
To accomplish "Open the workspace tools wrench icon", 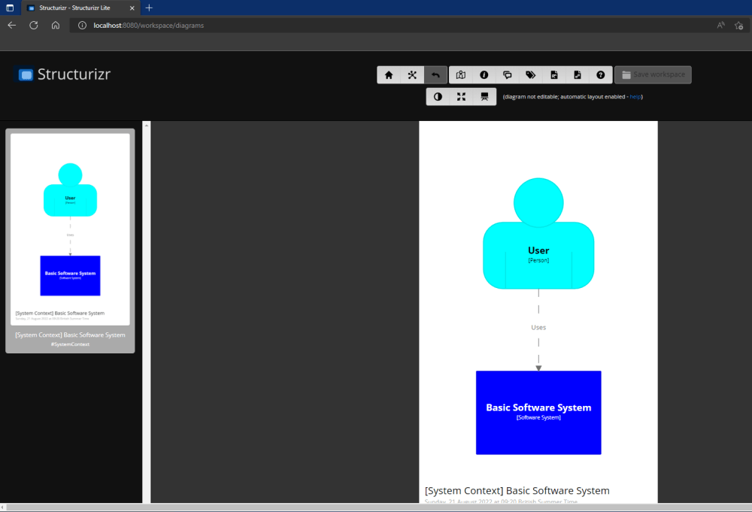I will 412,74.
